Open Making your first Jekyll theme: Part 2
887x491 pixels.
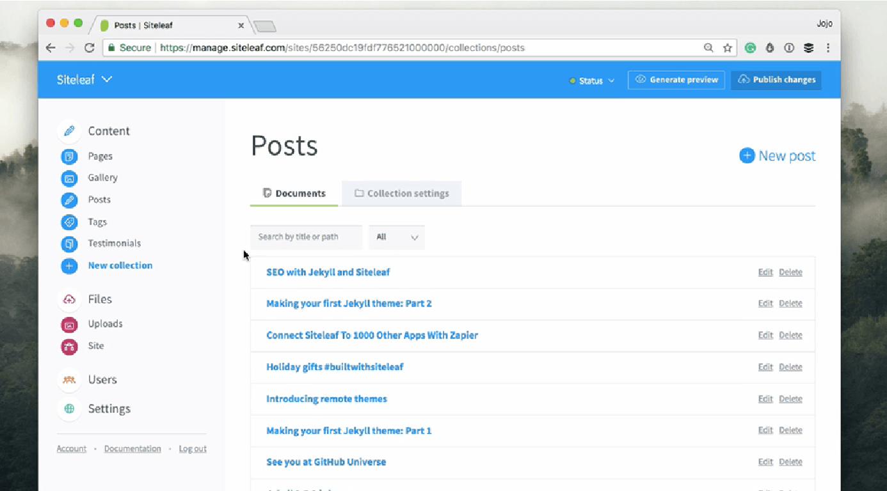(x=349, y=304)
